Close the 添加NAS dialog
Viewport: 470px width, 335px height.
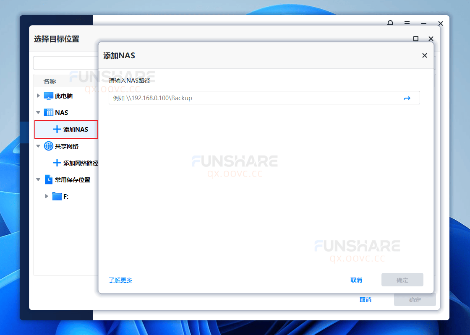(x=424, y=55)
